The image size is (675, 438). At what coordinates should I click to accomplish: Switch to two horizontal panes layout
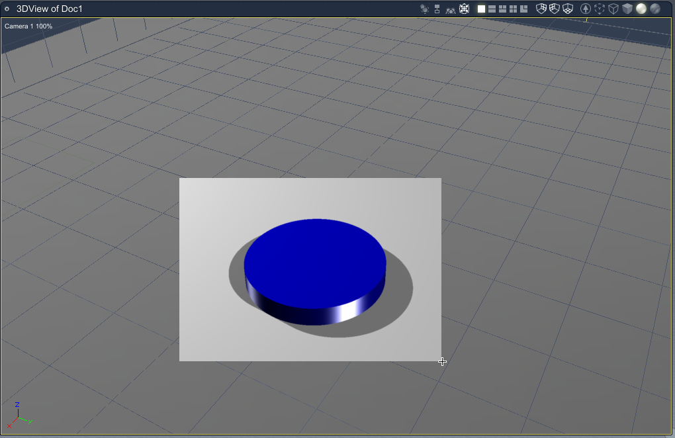492,9
